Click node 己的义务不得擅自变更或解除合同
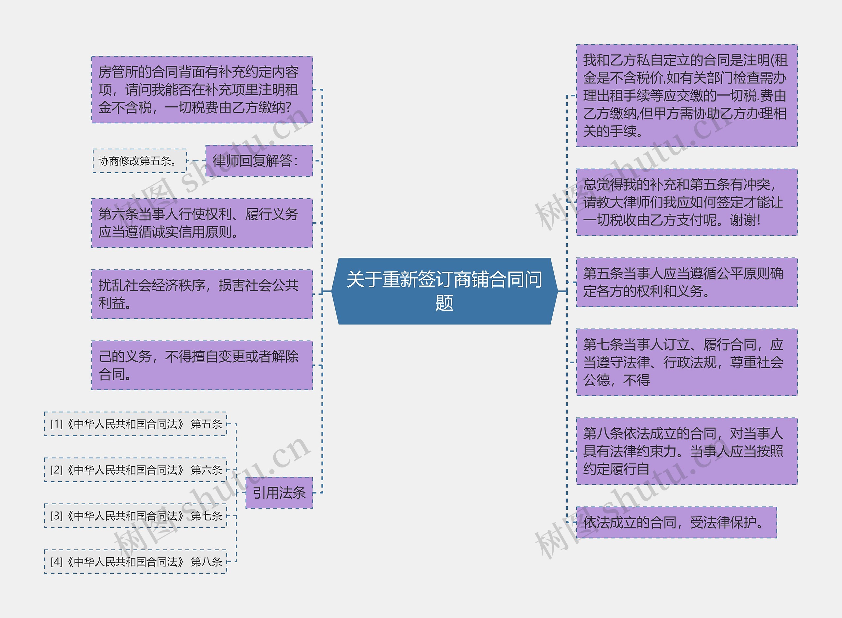This screenshot has height=618, width=842. tap(202, 365)
